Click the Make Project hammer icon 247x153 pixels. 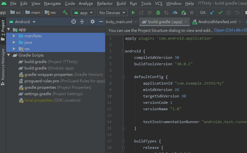[65, 13]
